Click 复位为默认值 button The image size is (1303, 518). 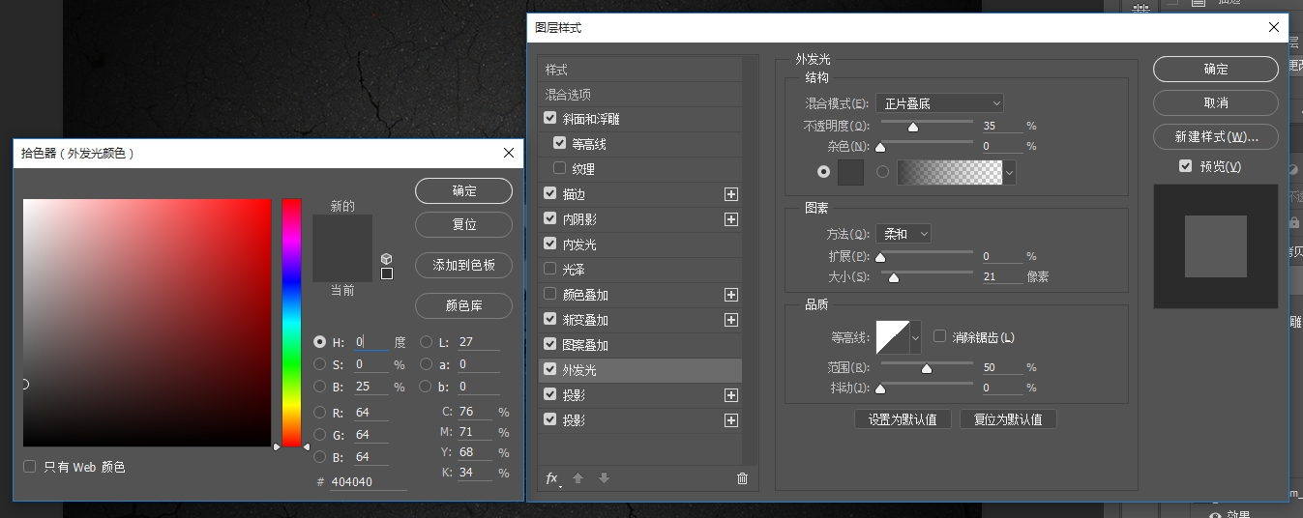[x=1008, y=419]
